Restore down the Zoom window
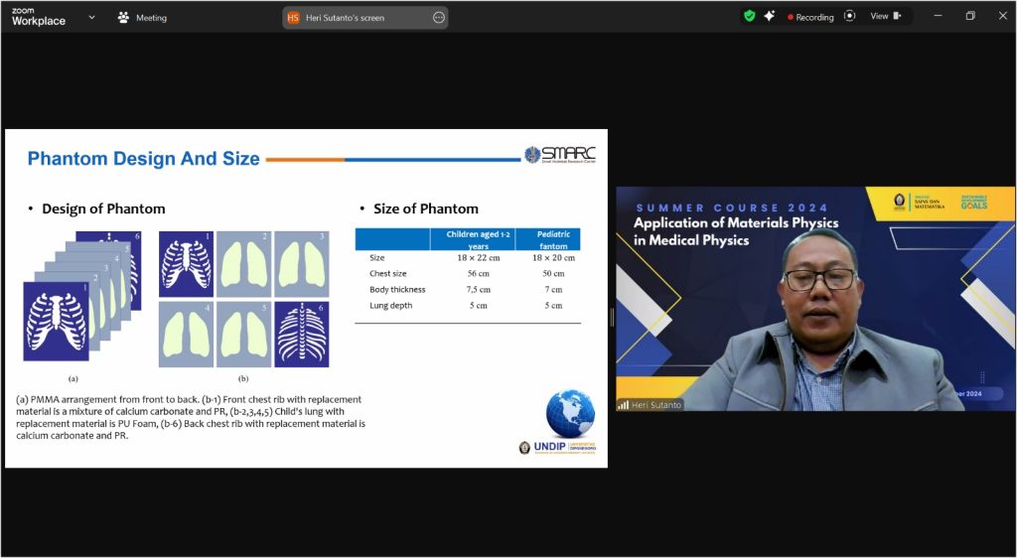 tap(970, 16)
